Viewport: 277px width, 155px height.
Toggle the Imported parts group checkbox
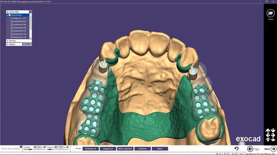click(10, 15)
